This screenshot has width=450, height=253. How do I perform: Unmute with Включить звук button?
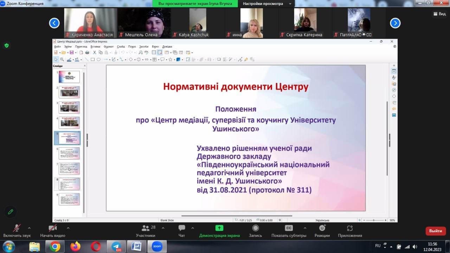pos(17,231)
